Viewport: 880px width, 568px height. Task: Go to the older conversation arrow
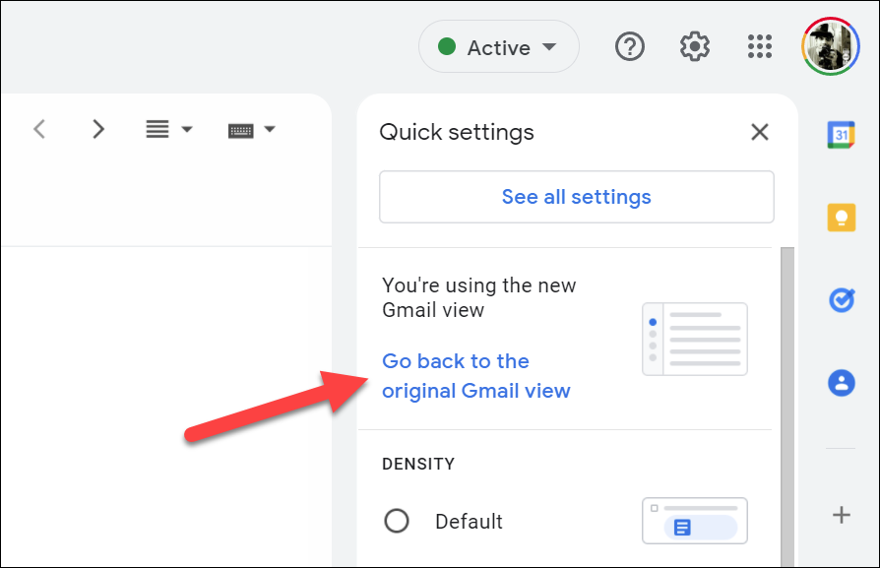pos(98,129)
